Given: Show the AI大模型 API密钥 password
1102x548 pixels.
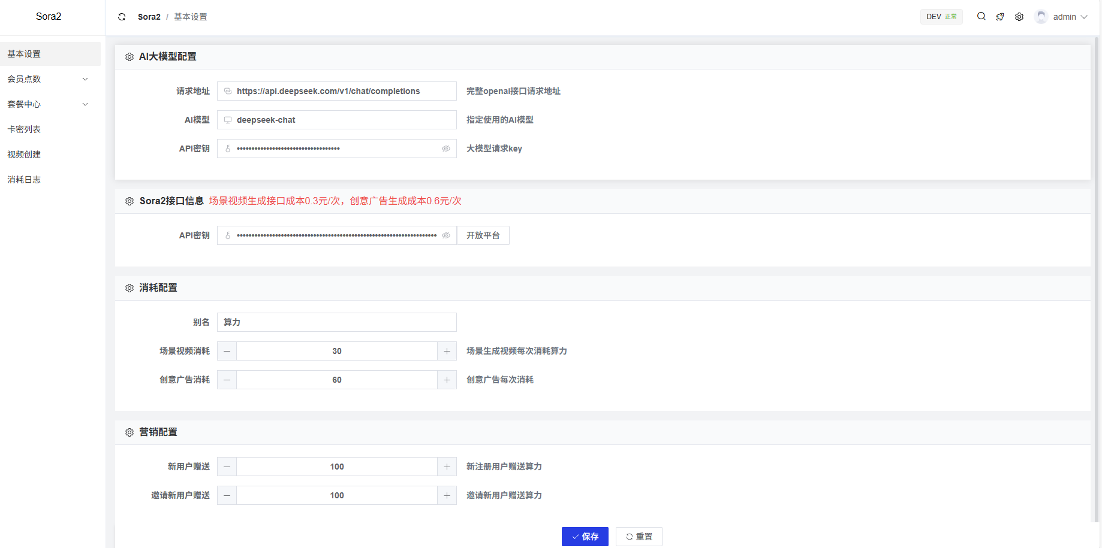Looking at the screenshot, I should pyautogui.click(x=446, y=149).
